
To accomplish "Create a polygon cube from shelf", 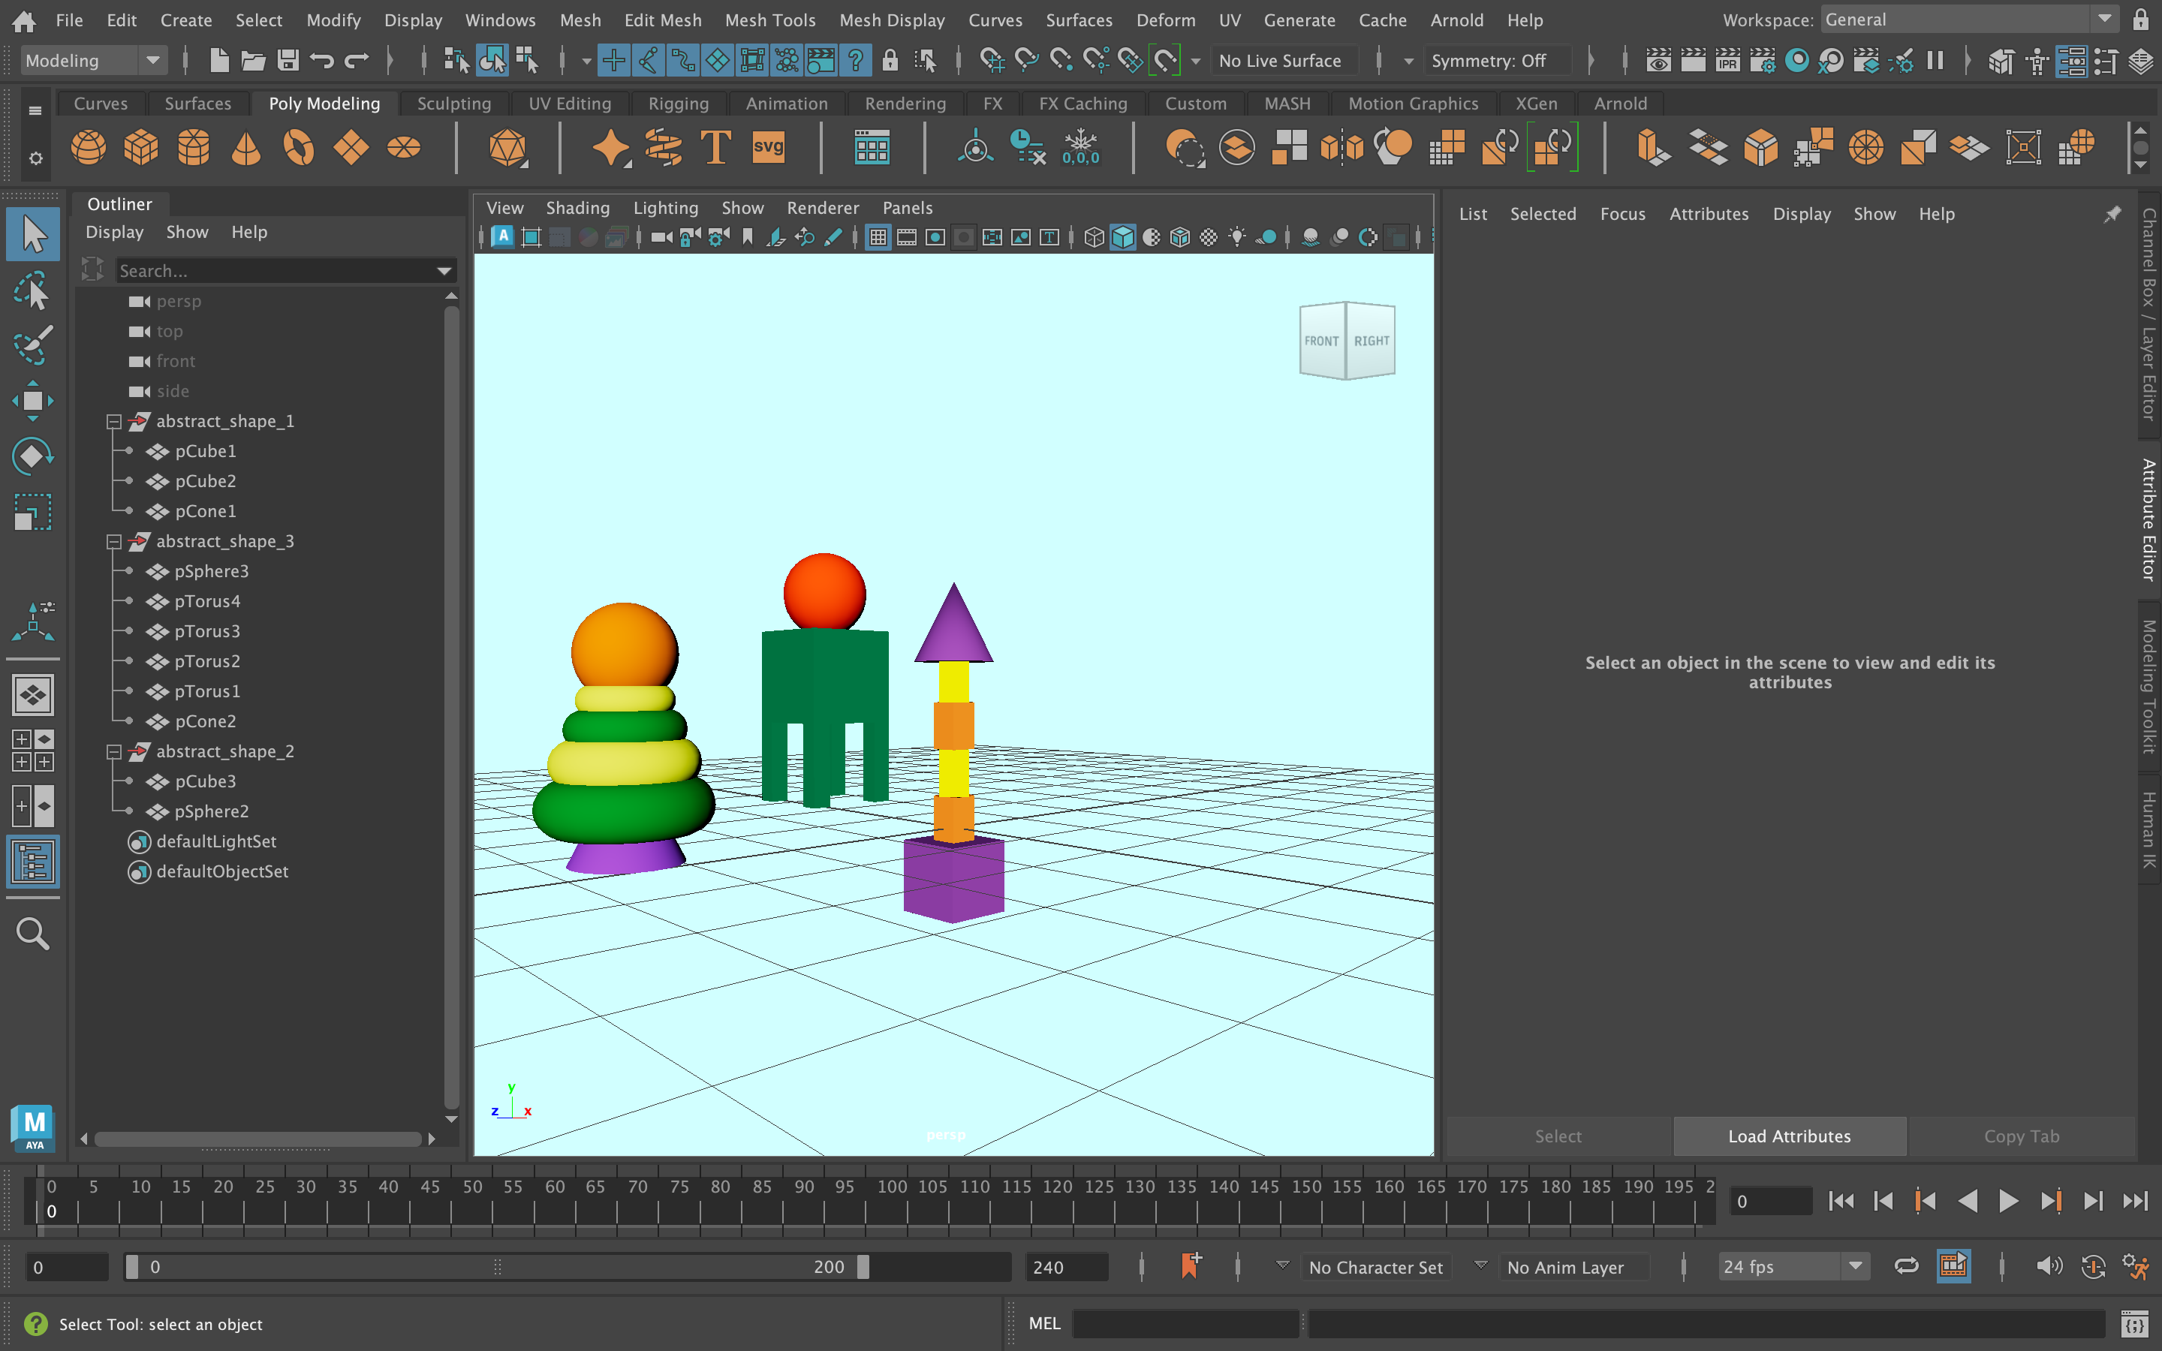I will click(x=141, y=147).
